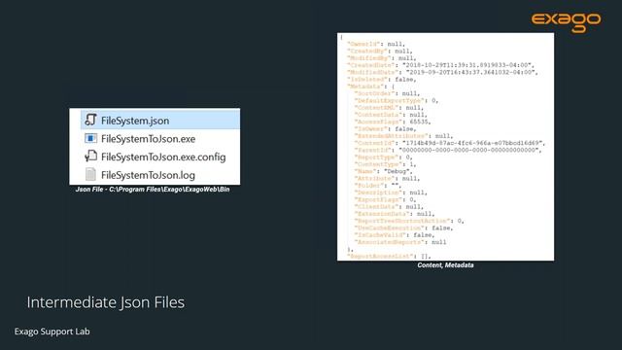
Task: Open the JSON content screenshot thumbnail
Action: (445, 147)
